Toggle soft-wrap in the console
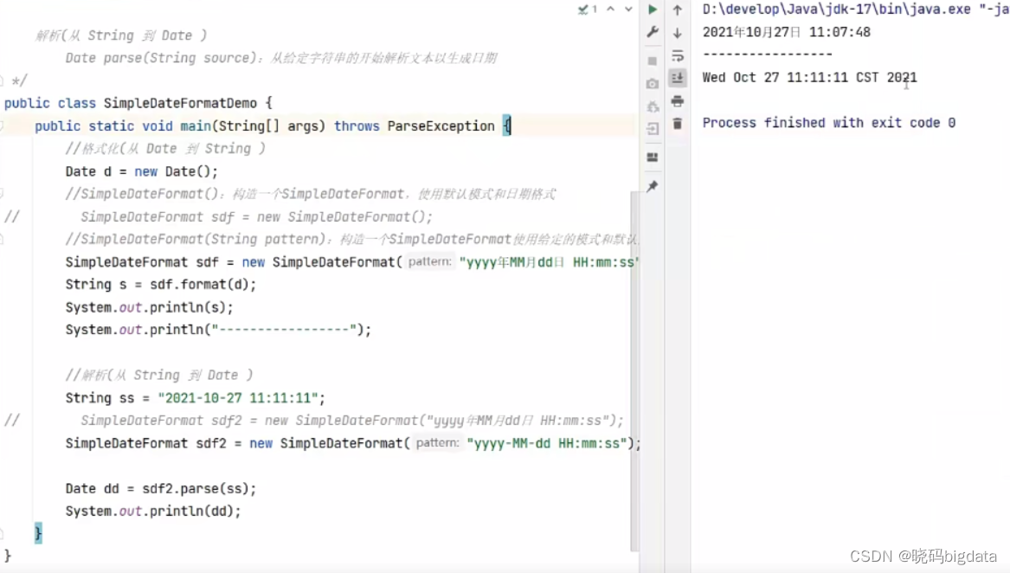This screenshot has height=573, width=1010. [678, 56]
